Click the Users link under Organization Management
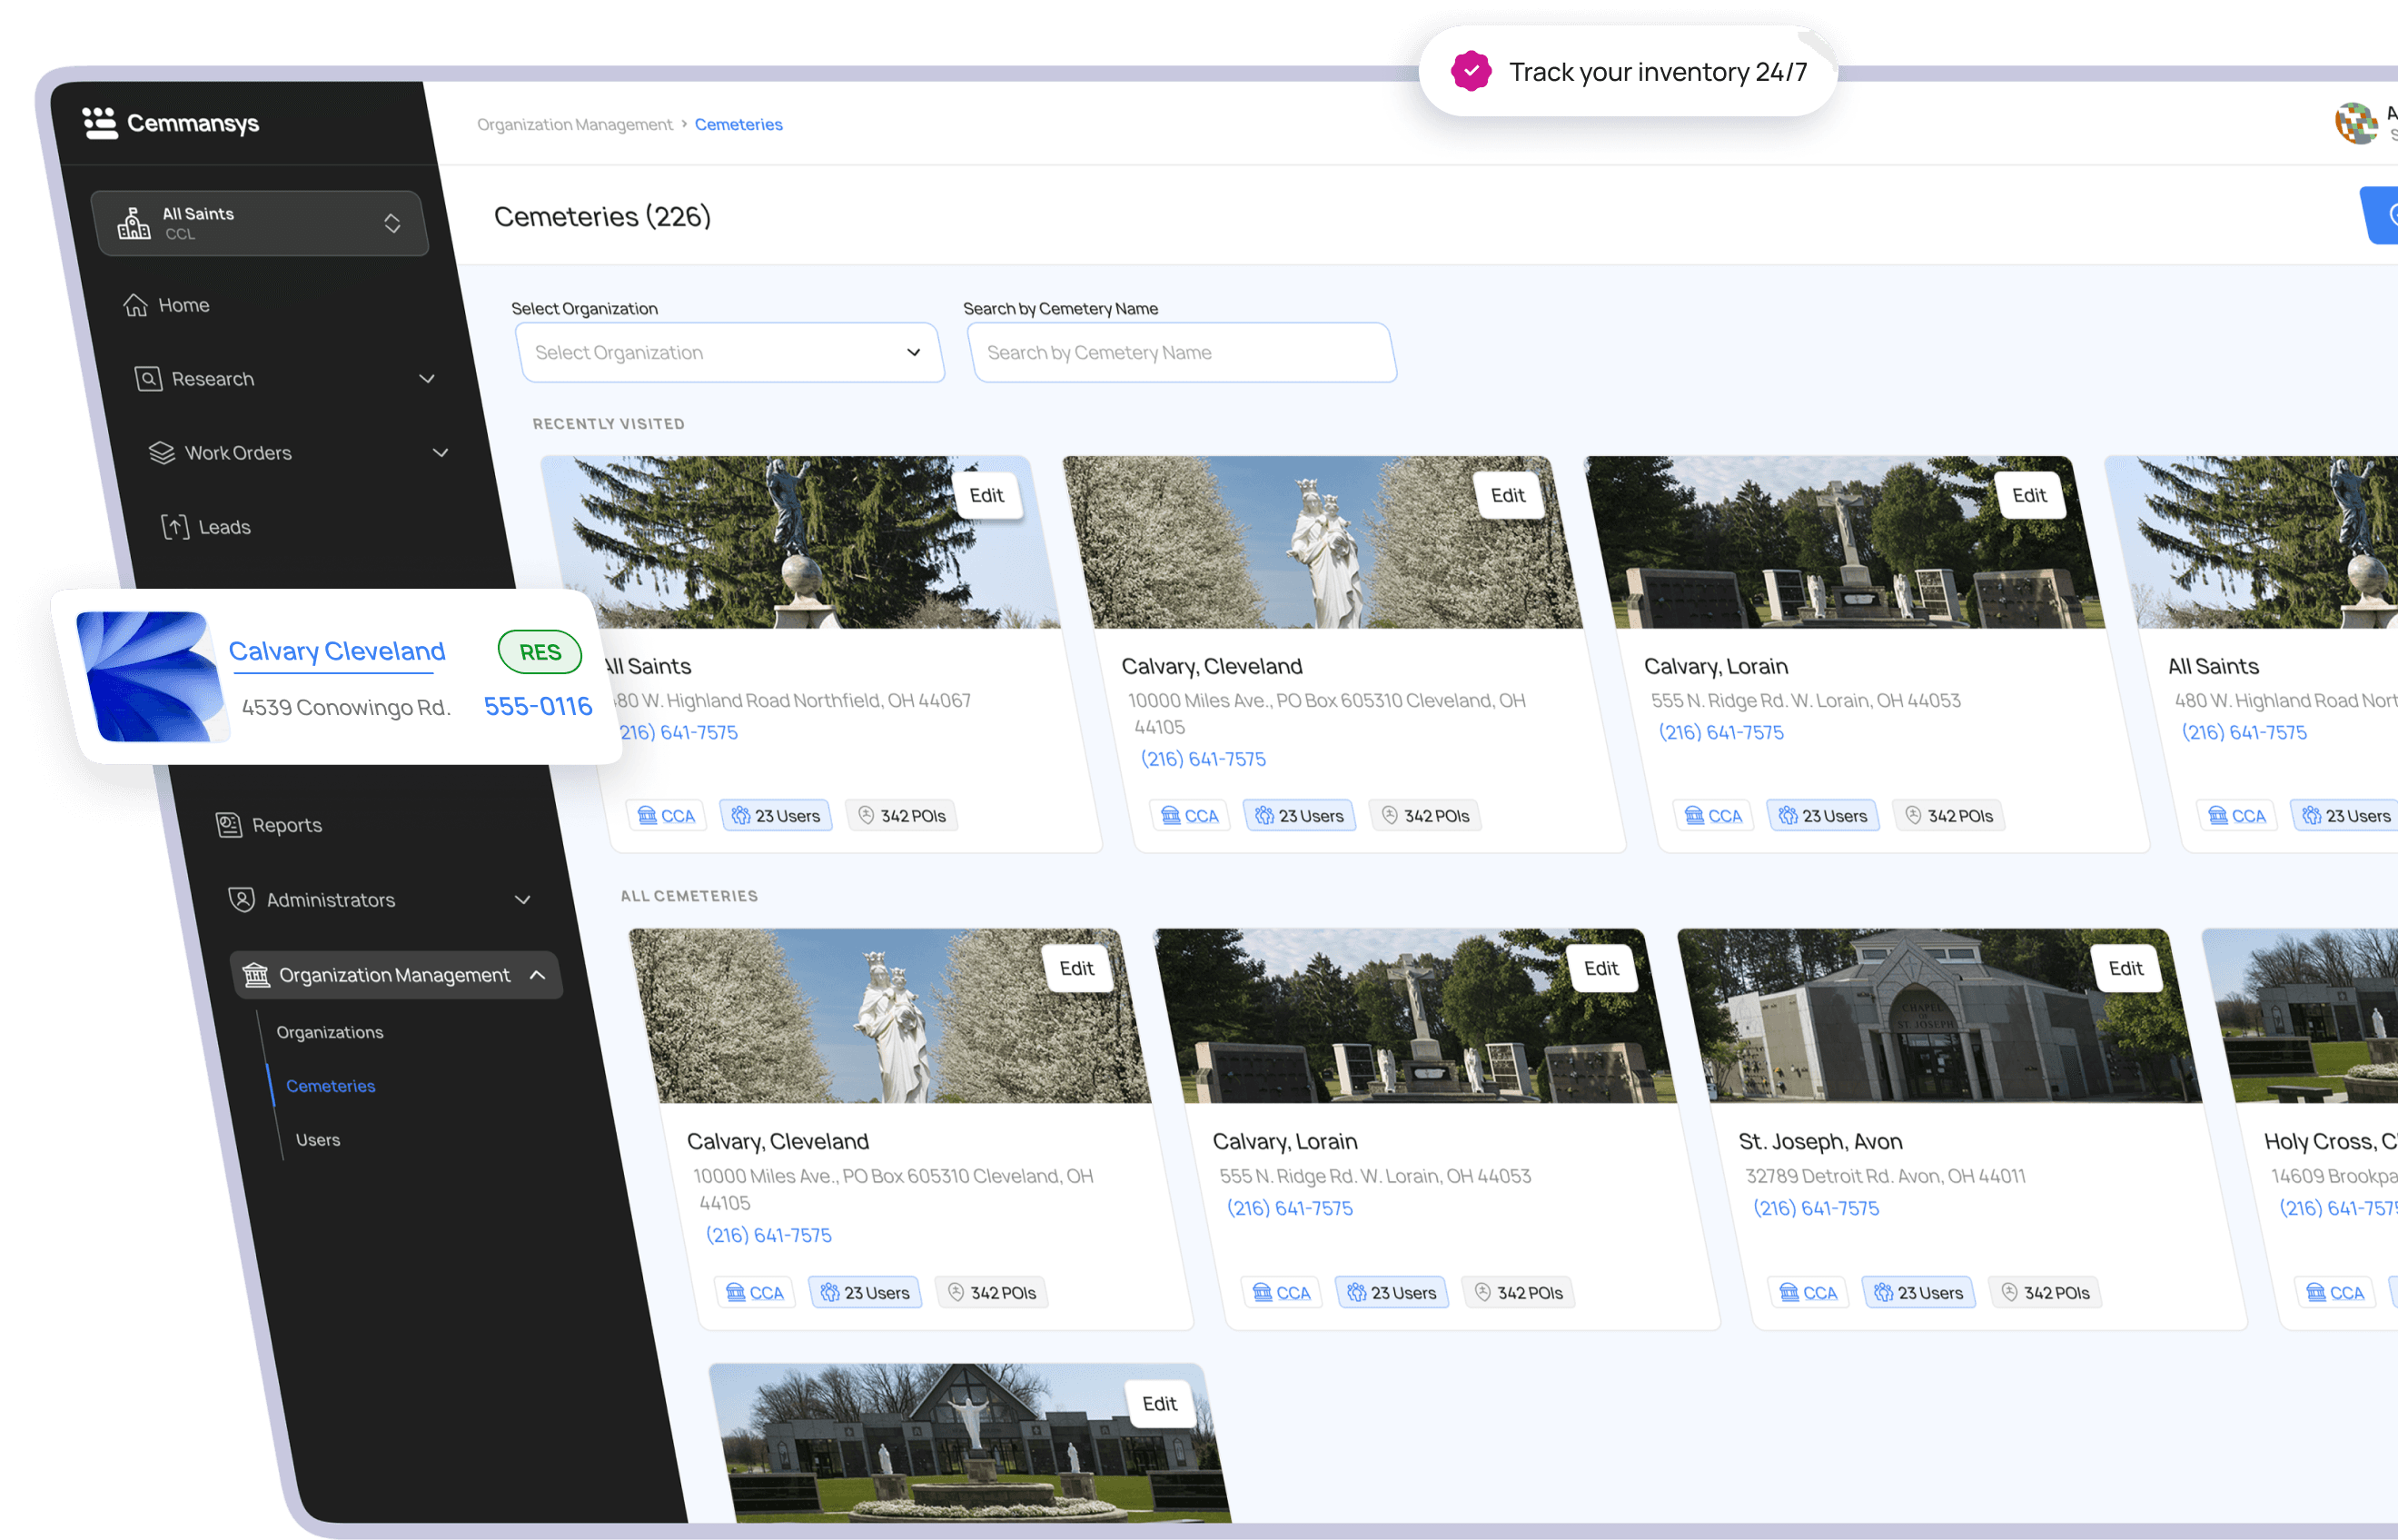2398x1540 pixels. tap(316, 1139)
